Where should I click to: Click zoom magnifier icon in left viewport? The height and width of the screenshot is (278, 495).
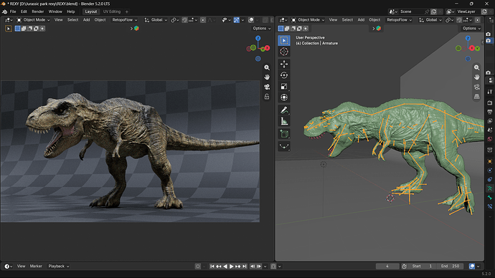(267, 67)
